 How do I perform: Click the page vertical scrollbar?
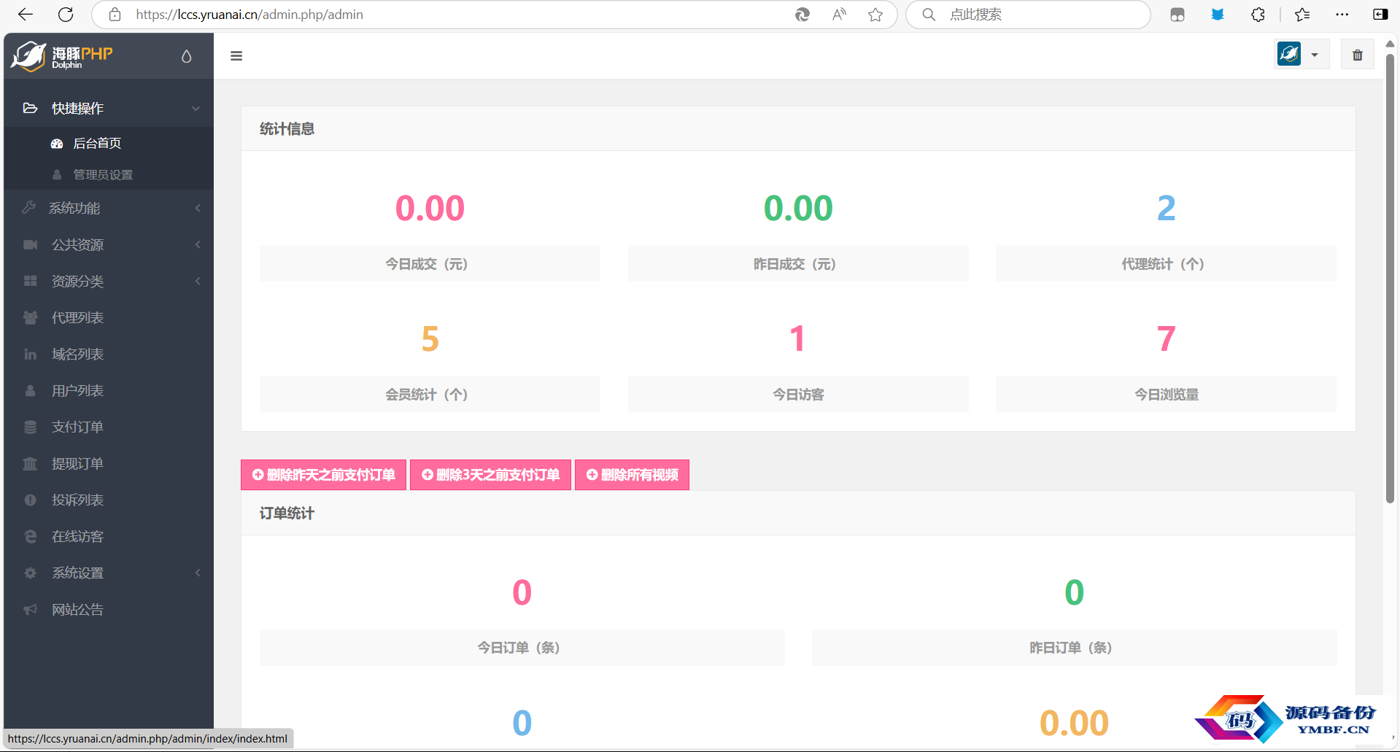[1390, 277]
